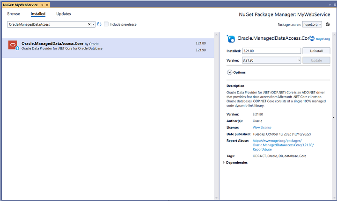337x201 pixels.
Task: Click the date published 'Tuesday, October 18, 2022' text
Action: 282,134
